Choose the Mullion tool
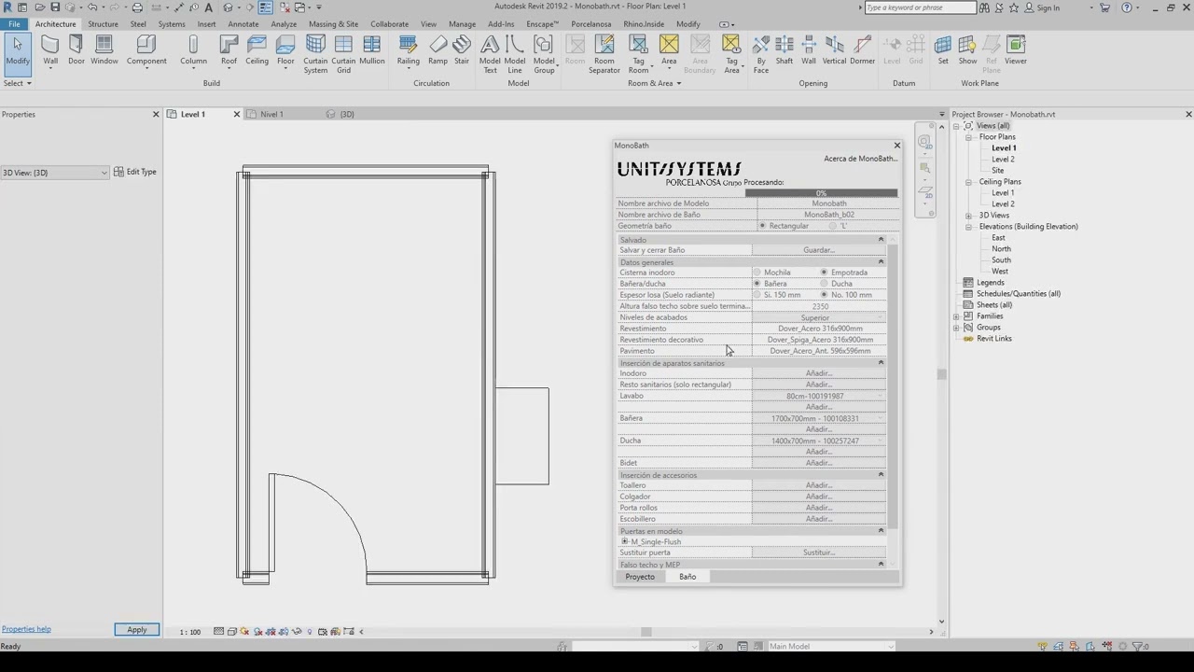This screenshot has height=672, width=1194. tap(372, 50)
